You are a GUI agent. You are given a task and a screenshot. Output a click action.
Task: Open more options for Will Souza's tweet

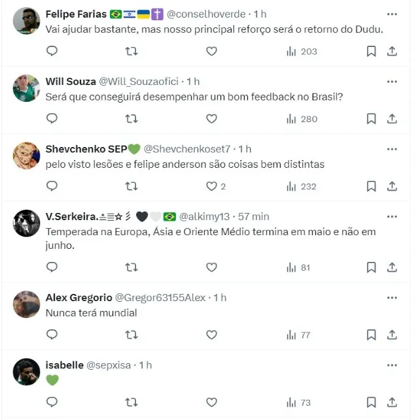point(392,81)
